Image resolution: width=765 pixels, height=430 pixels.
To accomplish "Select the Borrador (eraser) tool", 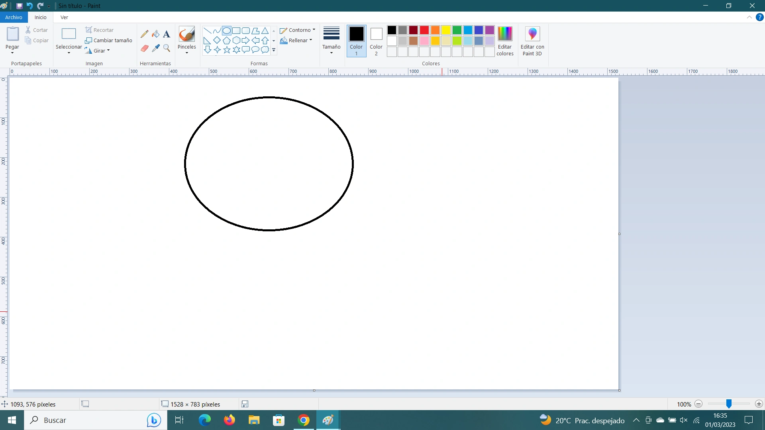I will tap(145, 48).
